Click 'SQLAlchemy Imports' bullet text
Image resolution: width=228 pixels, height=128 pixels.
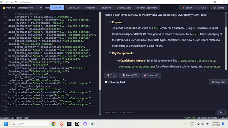click(132, 61)
